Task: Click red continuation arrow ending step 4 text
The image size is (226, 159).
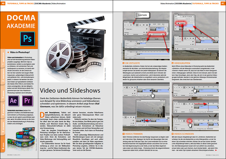Action: pos(216,150)
